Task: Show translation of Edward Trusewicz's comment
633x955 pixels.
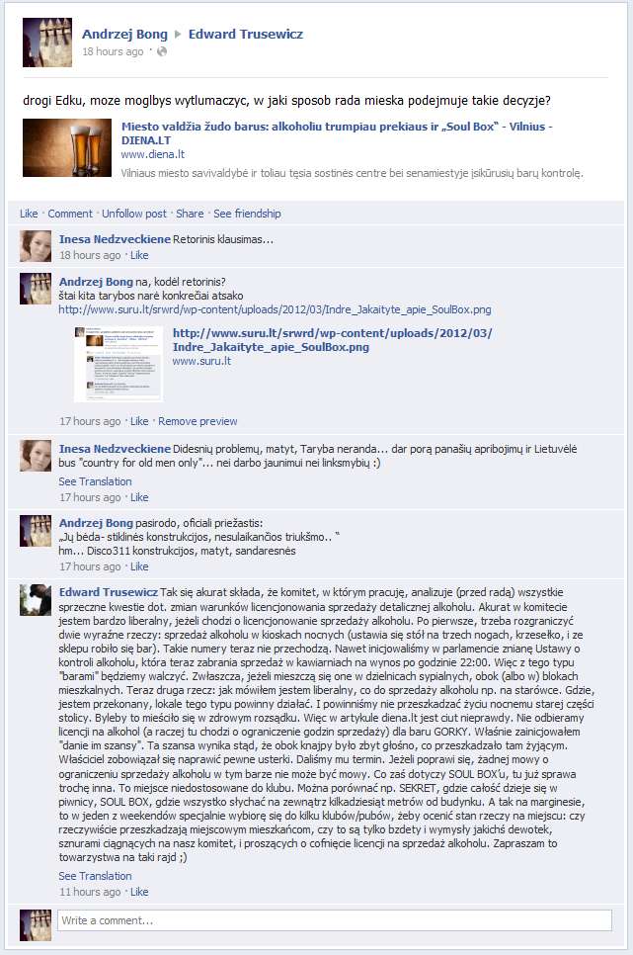Action: coord(95,877)
